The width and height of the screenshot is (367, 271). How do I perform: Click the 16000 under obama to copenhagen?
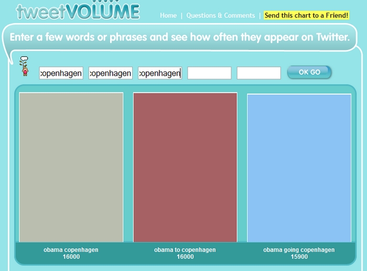[185, 257]
